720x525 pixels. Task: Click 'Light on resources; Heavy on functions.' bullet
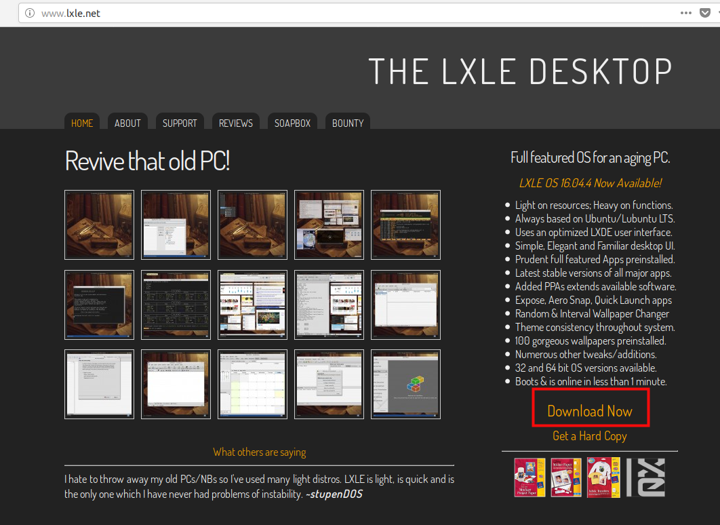coord(594,205)
